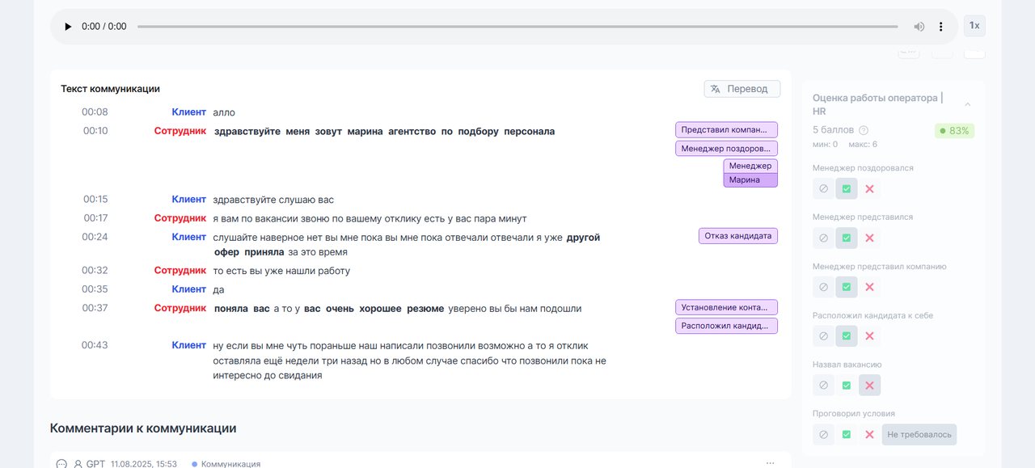
Task: Jump to timestamp 00:10
Action: (95, 130)
